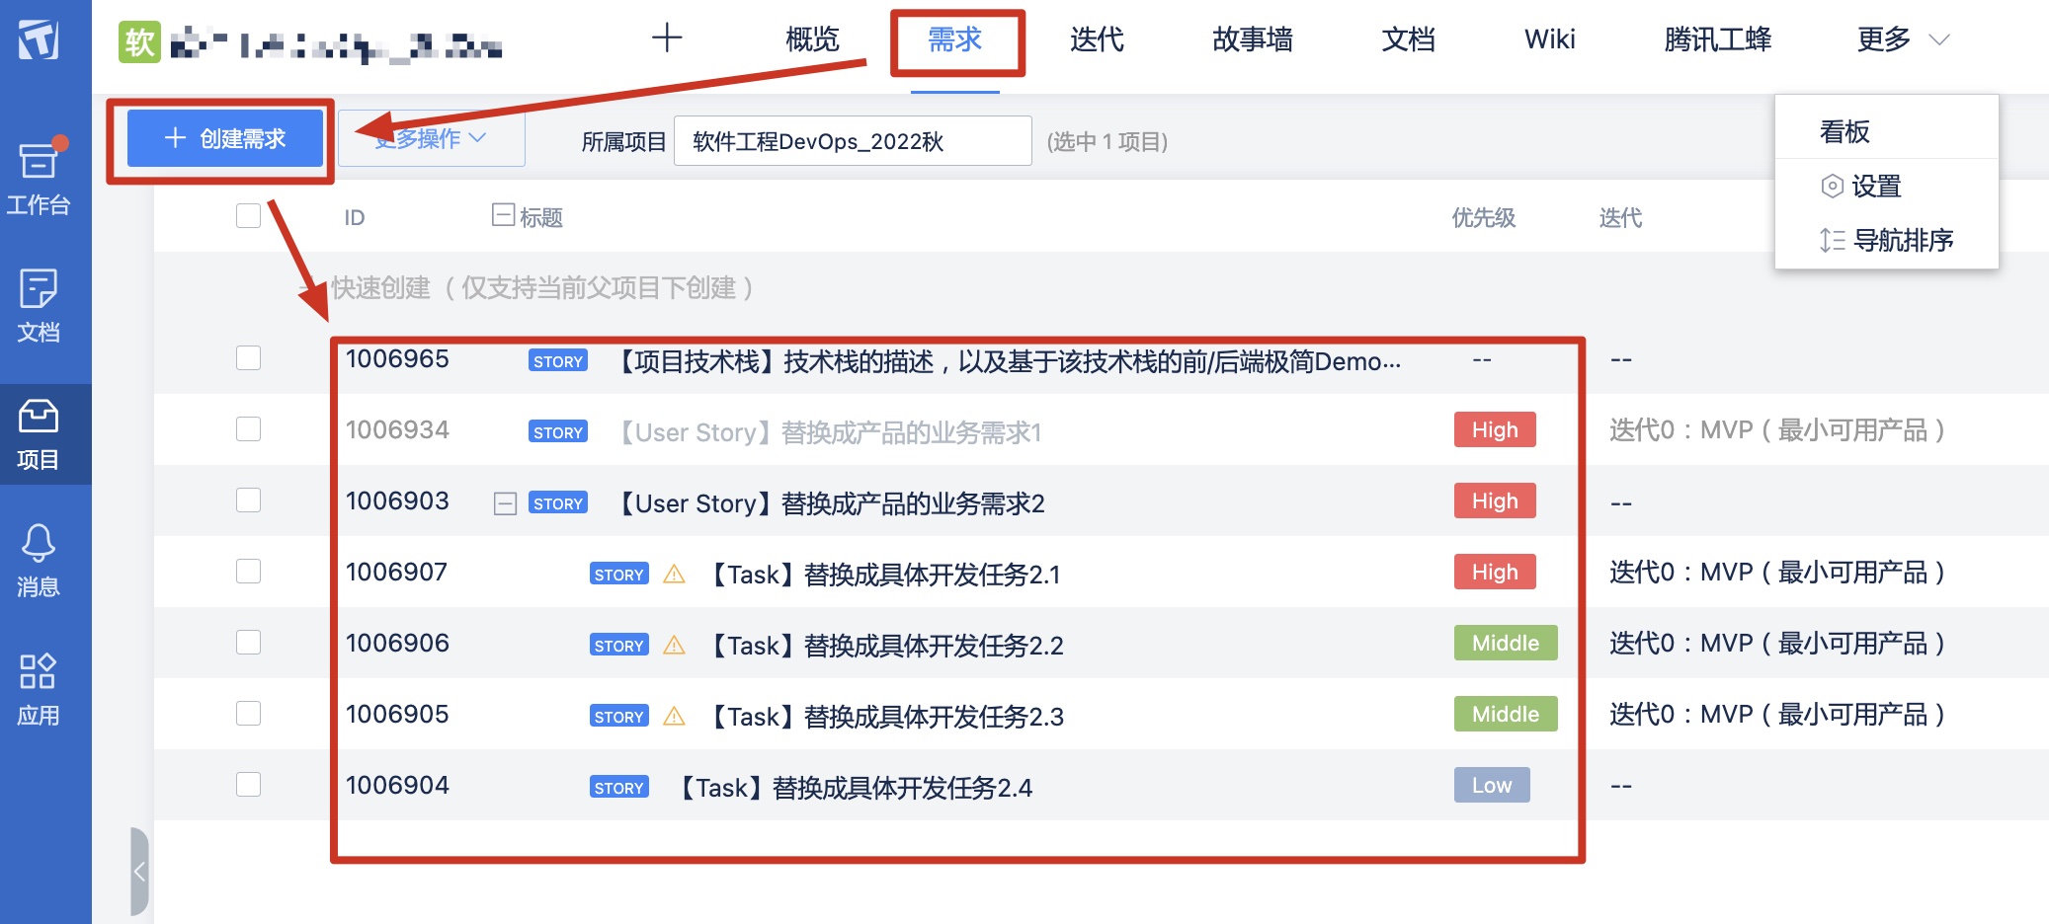Check the box for requirement 1006903
Viewport: 2049px width, 924px height.
click(x=249, y=500)
